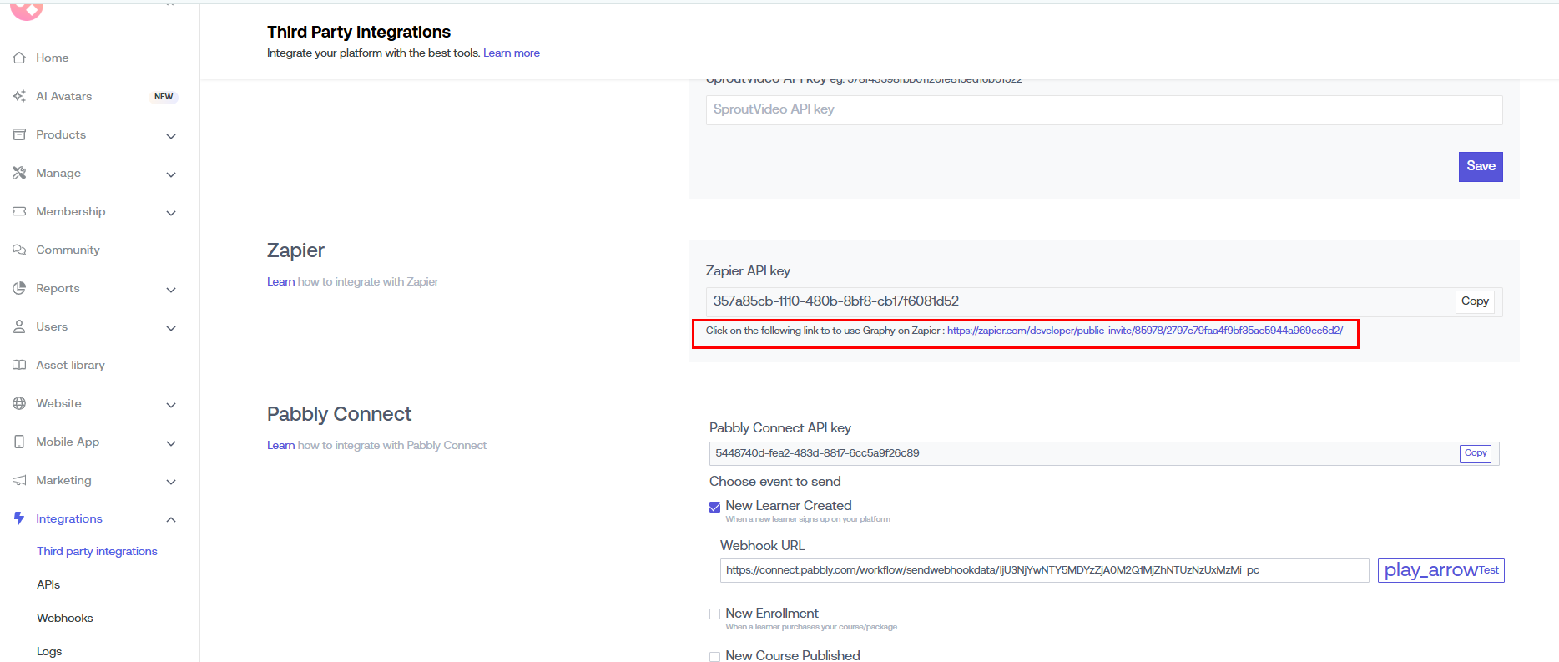
Task: Enable the New Enrollment checkbox
Action: click(714, 614)
